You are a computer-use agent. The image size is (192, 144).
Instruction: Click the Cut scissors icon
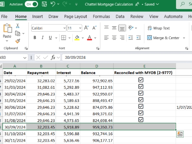(x=18, y=26)
